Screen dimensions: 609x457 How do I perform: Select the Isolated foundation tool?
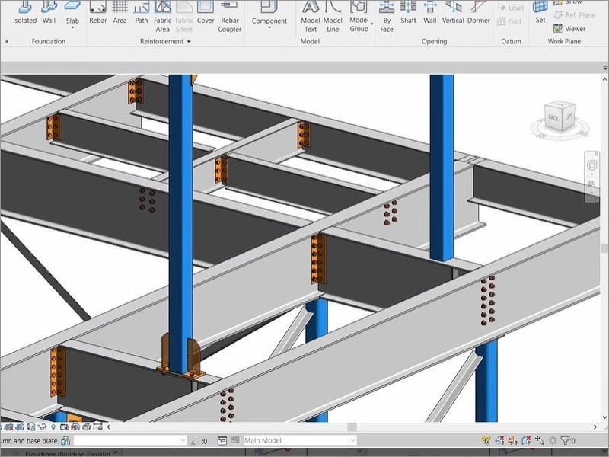24,13
